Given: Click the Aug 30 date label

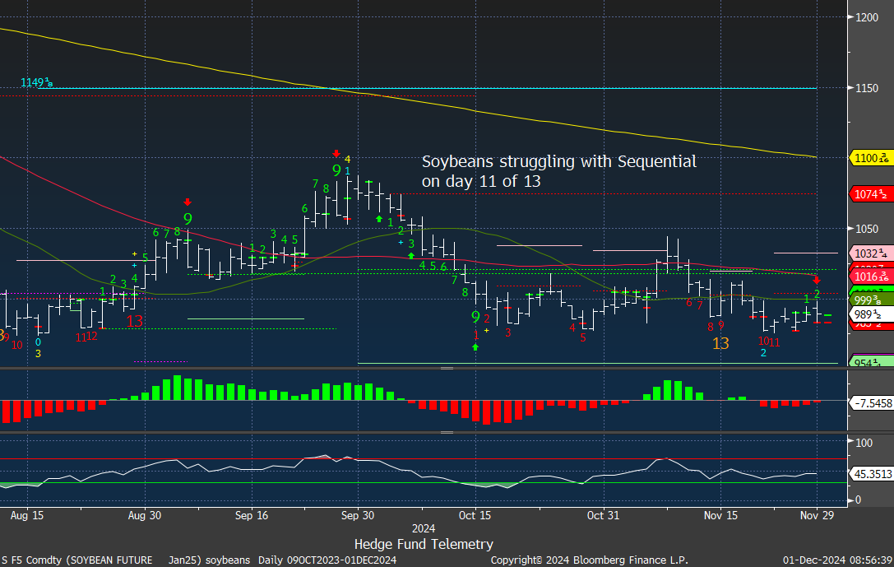Looking at the screenshot, I should click(x=145, y=516).
